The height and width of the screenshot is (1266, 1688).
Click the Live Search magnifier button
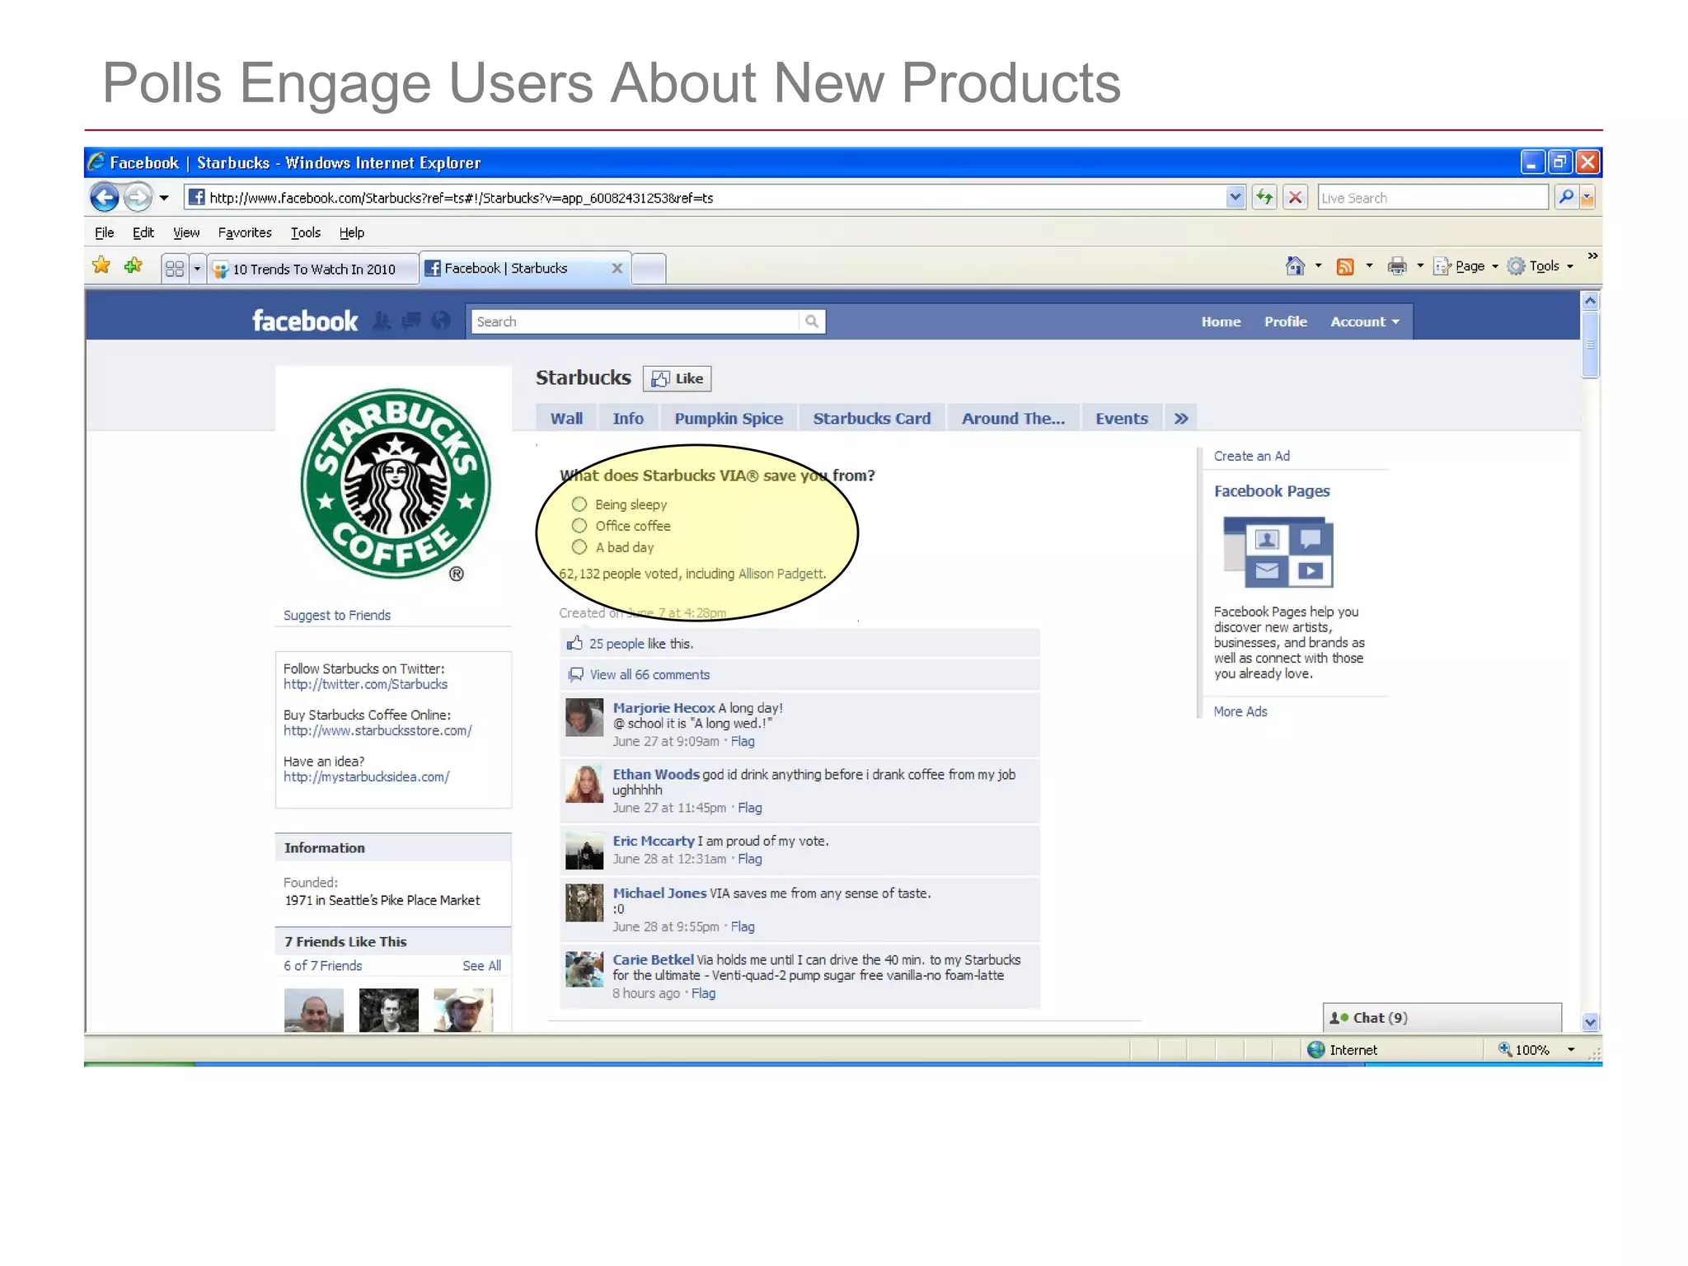(x=1566, y=198)
